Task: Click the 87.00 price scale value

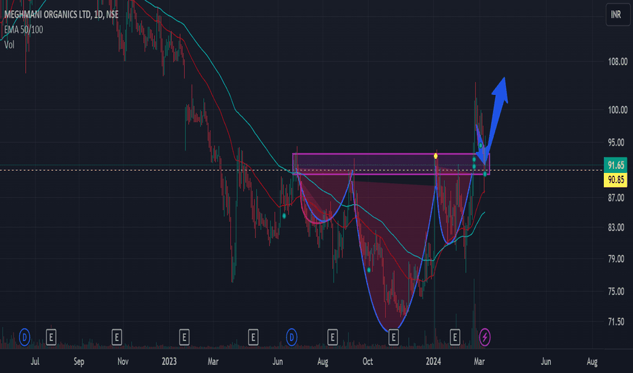Action: tap(616, 197)
